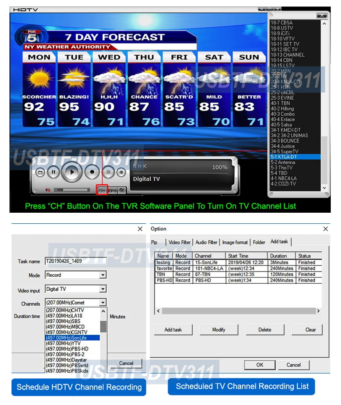Expand the Mode dropdown showing Record
This screenshot has width=341, height=405.
[x=103, y=275]
